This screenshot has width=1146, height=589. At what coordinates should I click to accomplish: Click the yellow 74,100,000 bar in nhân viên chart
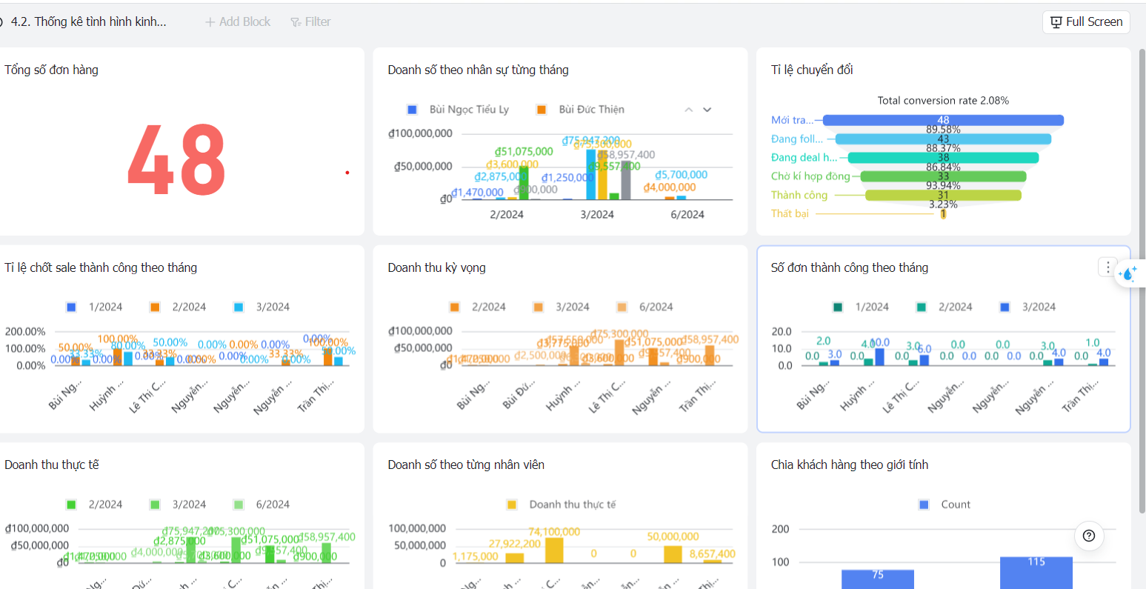tap(554, 550)
